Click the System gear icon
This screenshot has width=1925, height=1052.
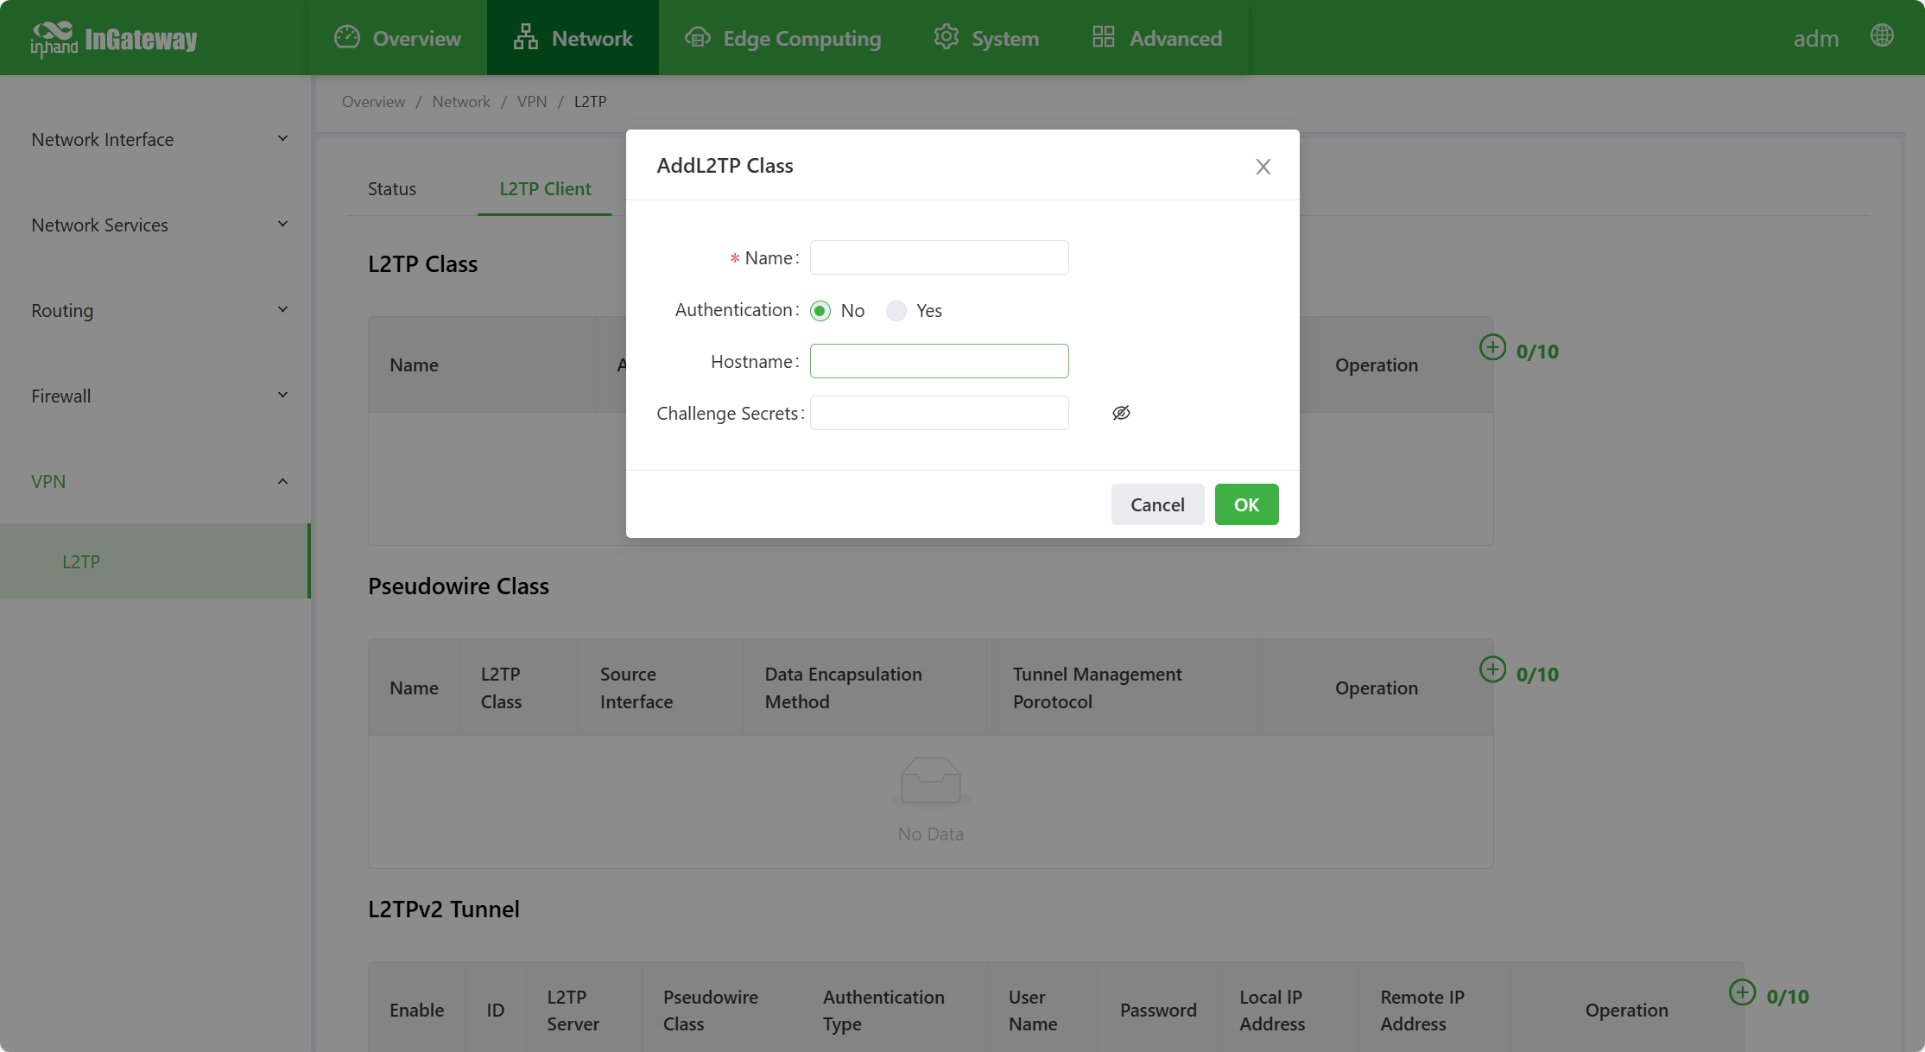(x=947, y=37)
